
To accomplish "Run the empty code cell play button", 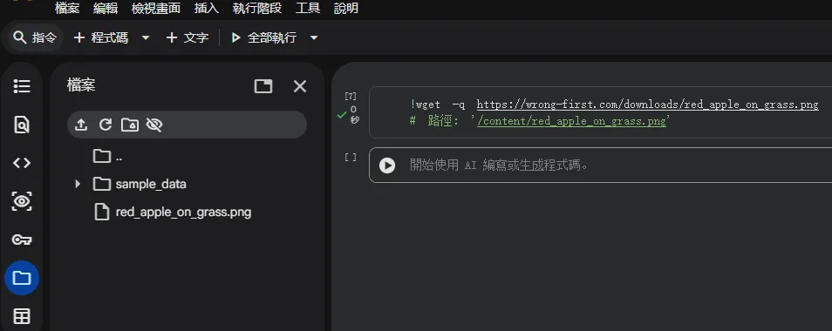I will pos(387,165).
